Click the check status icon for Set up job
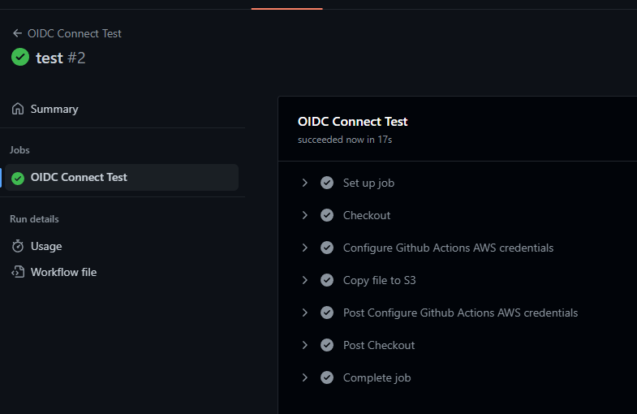The image size is (637, 414). (x=327, y=183)
